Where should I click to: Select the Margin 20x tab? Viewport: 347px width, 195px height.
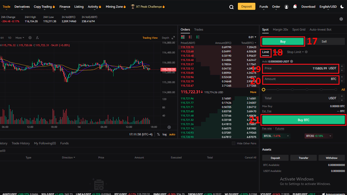[x=280, y=29]
